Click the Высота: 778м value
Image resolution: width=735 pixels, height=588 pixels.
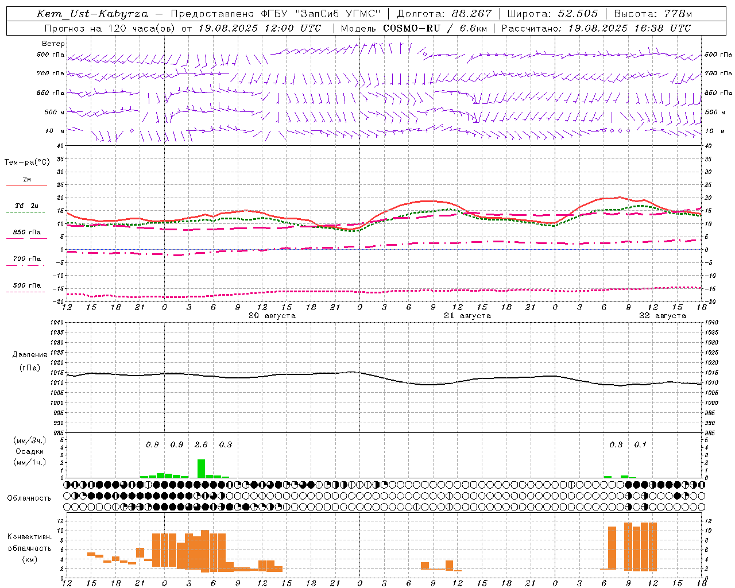point(653,14)
